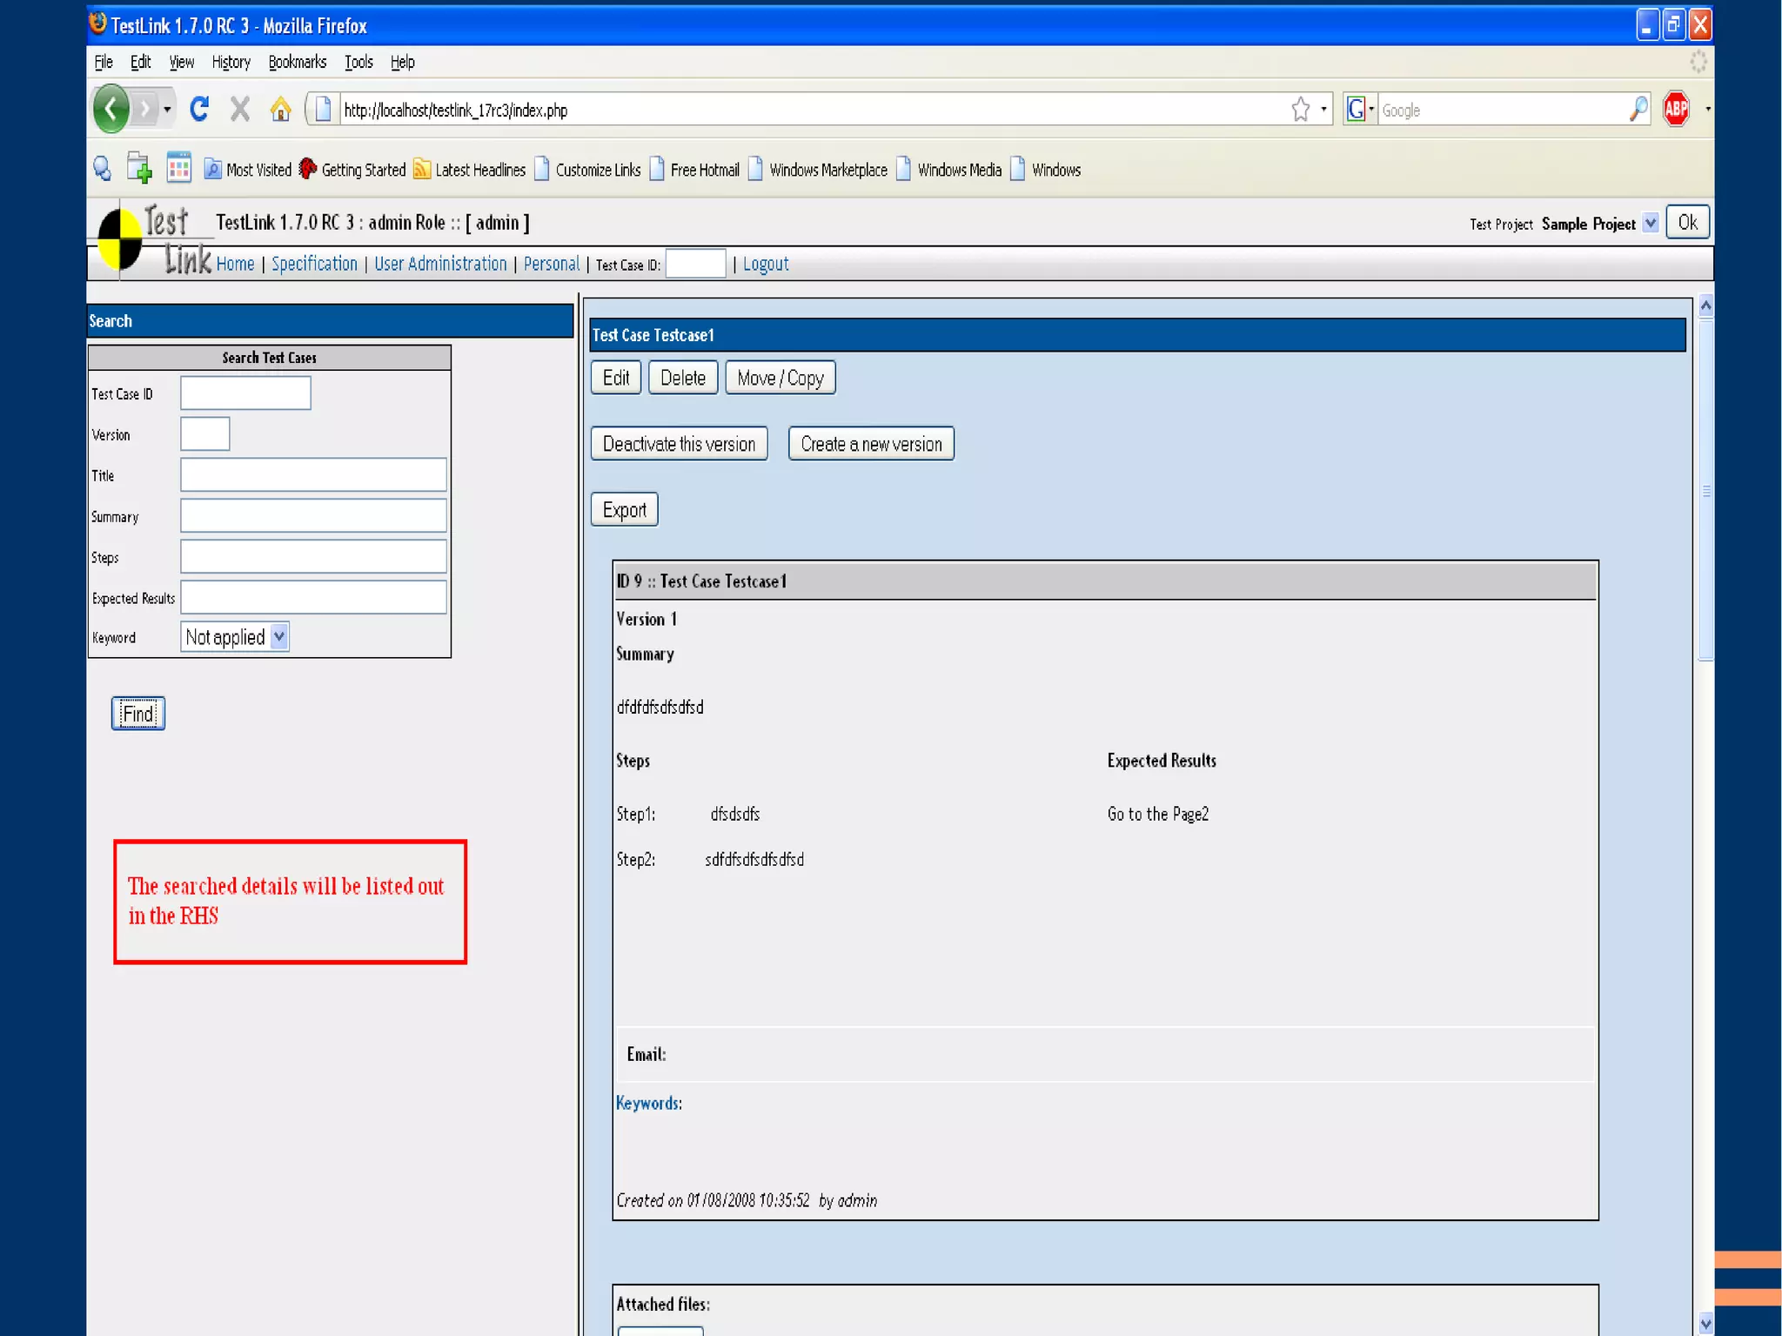Click the Find button

pyautogui.click(x=138, y=714)
